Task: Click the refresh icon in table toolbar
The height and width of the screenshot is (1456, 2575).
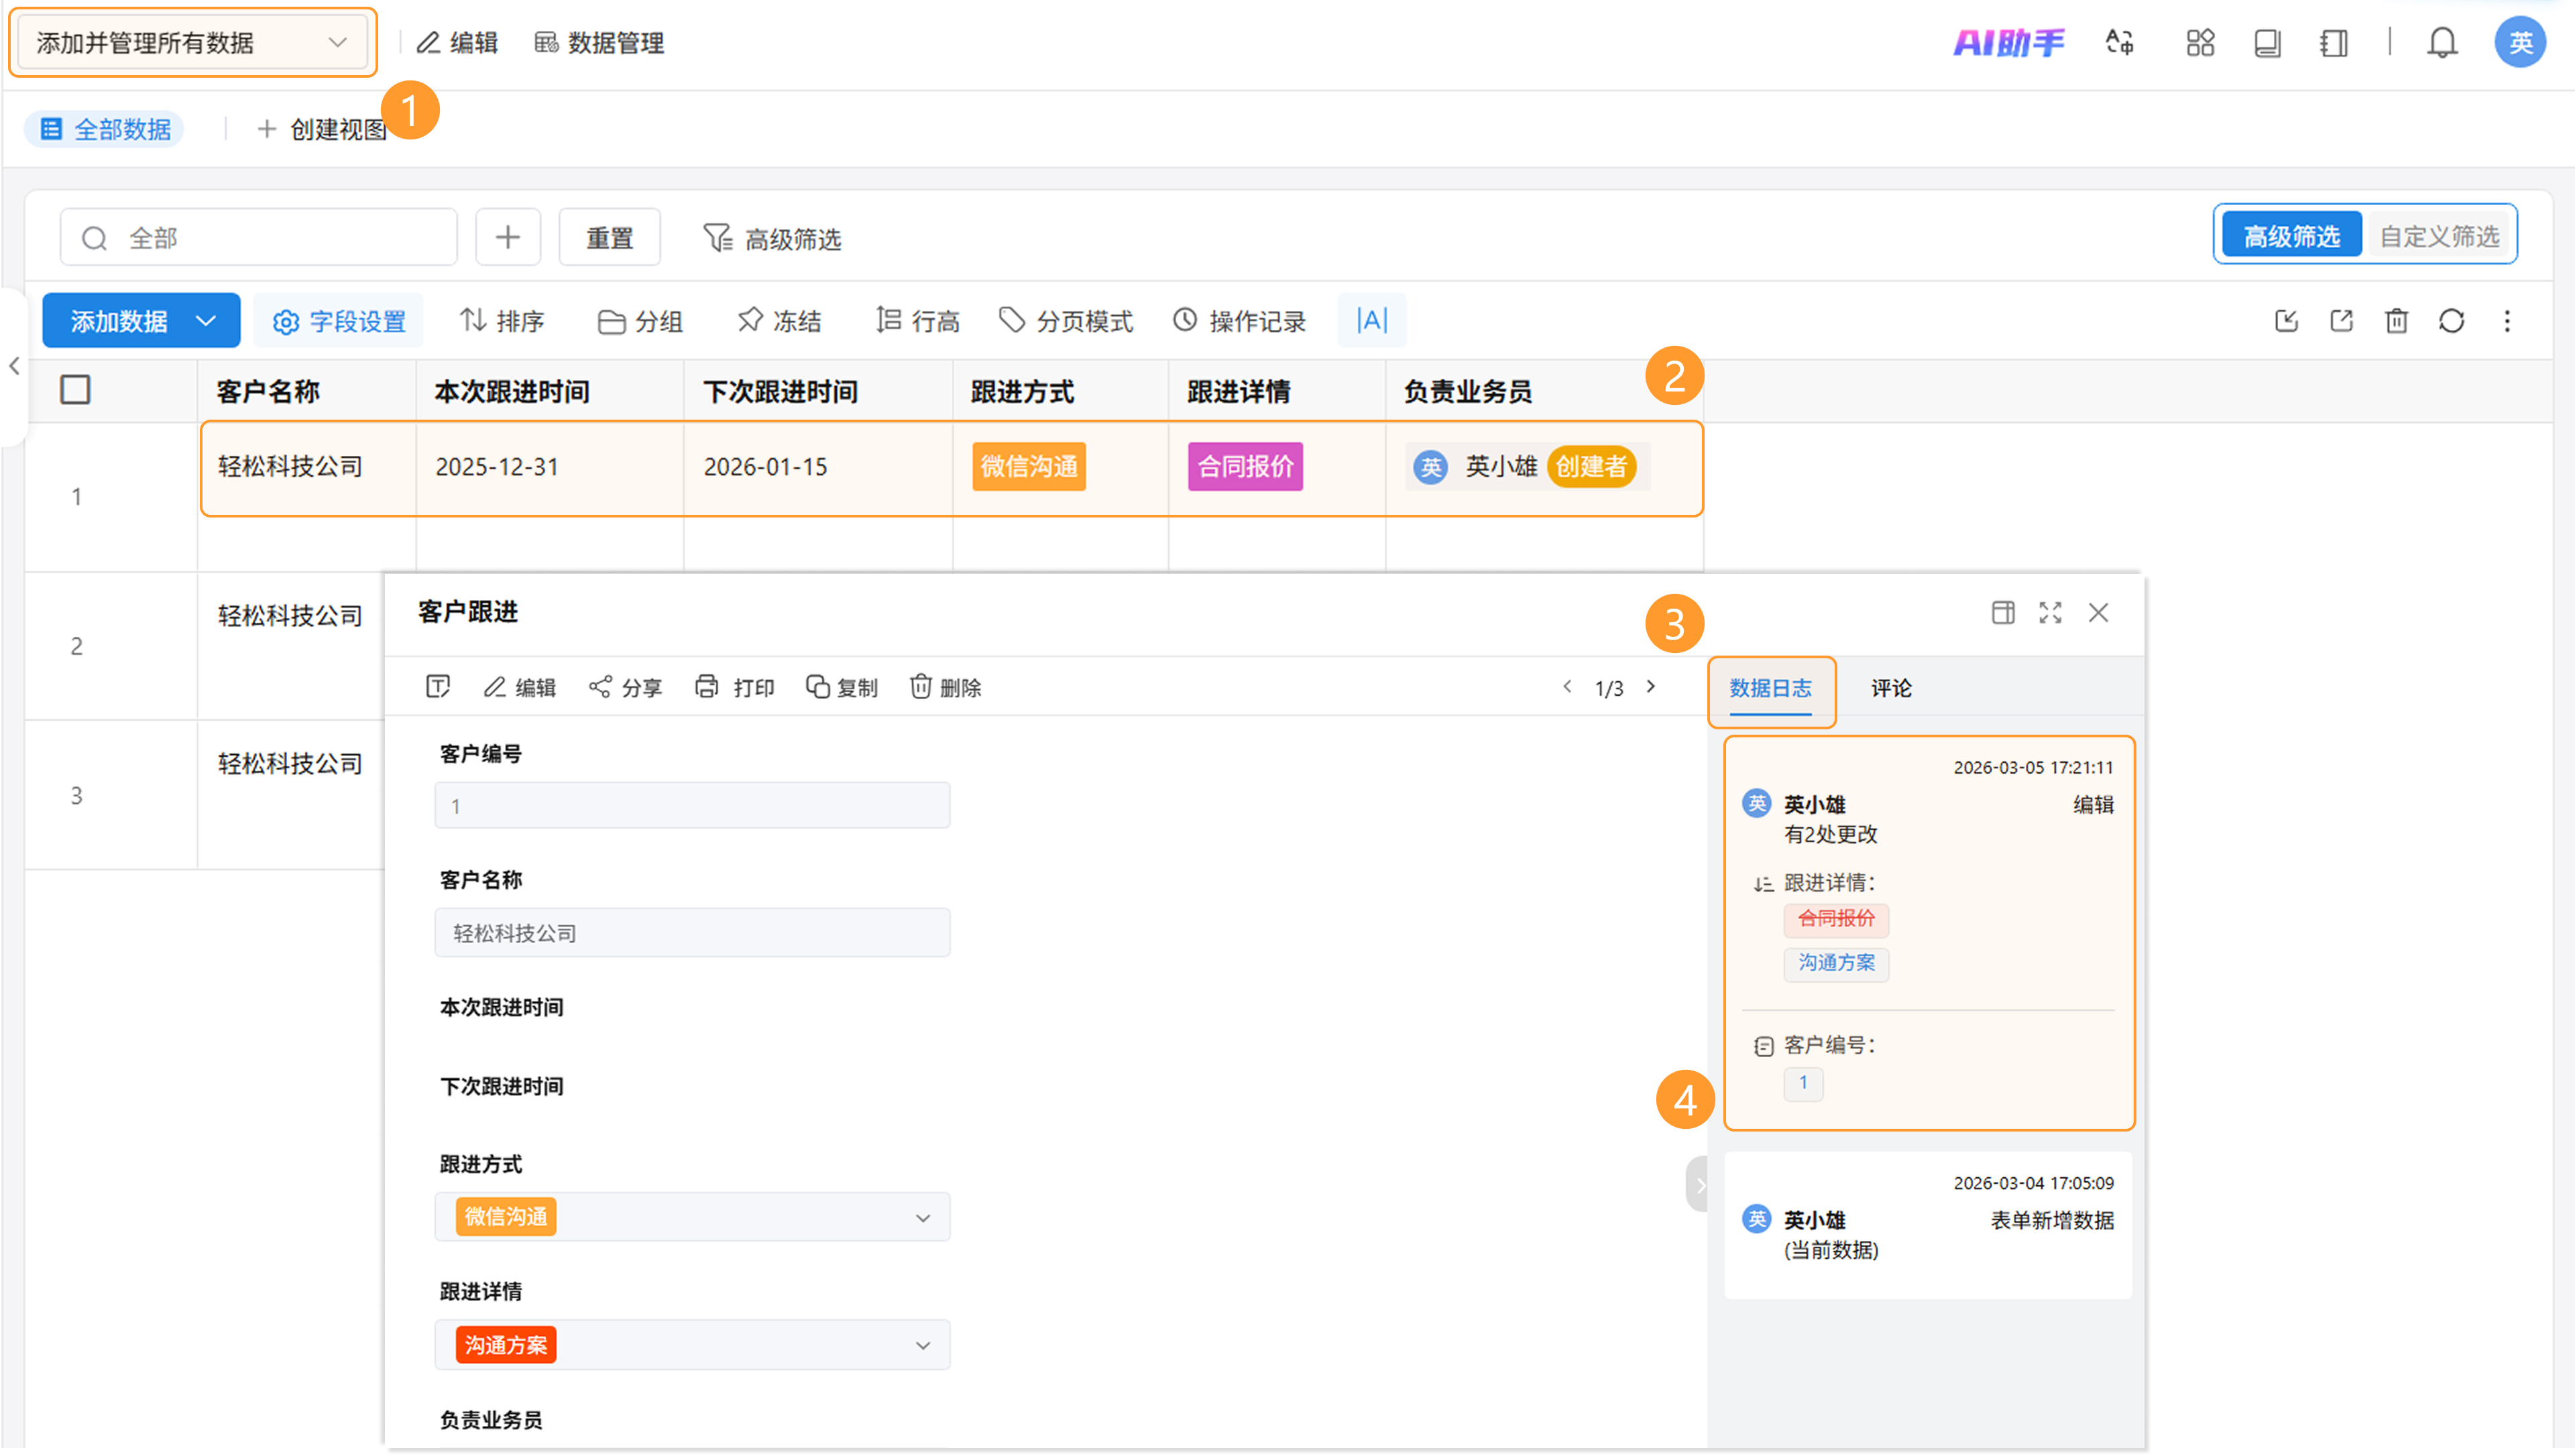Action: click(x=2451, y=321)
